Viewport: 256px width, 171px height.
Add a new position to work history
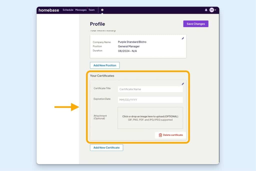105,65
